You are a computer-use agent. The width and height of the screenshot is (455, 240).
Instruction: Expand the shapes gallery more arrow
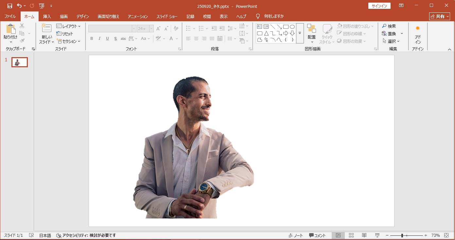[x=300, y=33]
